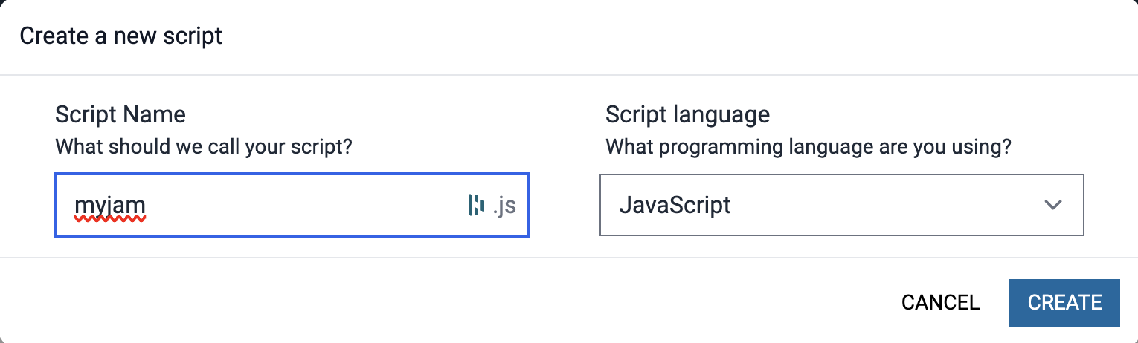This screenshot has width=1138, height=343.
Task: Click the "Script Name" label
Action: pos(120,114)
